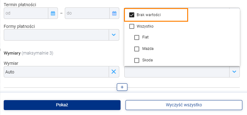Select the Skoda label in list

(x=147, y=60)
